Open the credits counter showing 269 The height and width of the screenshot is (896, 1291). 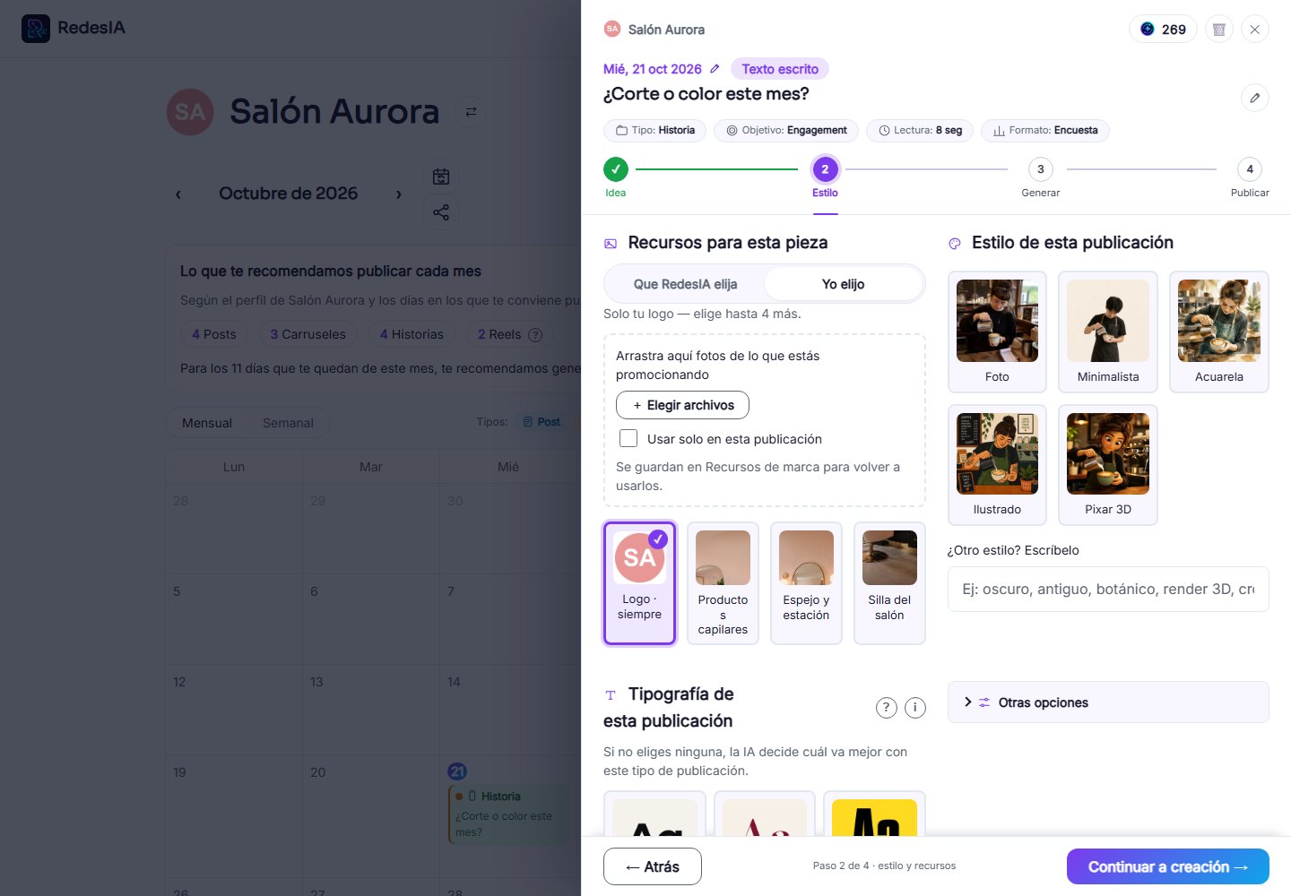click(x=1163, y=30)
